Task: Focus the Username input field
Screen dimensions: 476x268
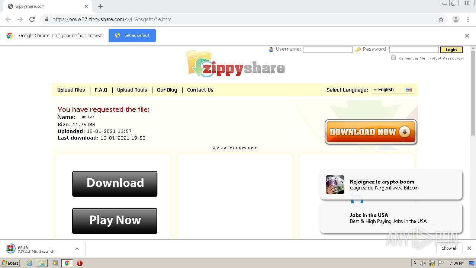Action: 328,50
